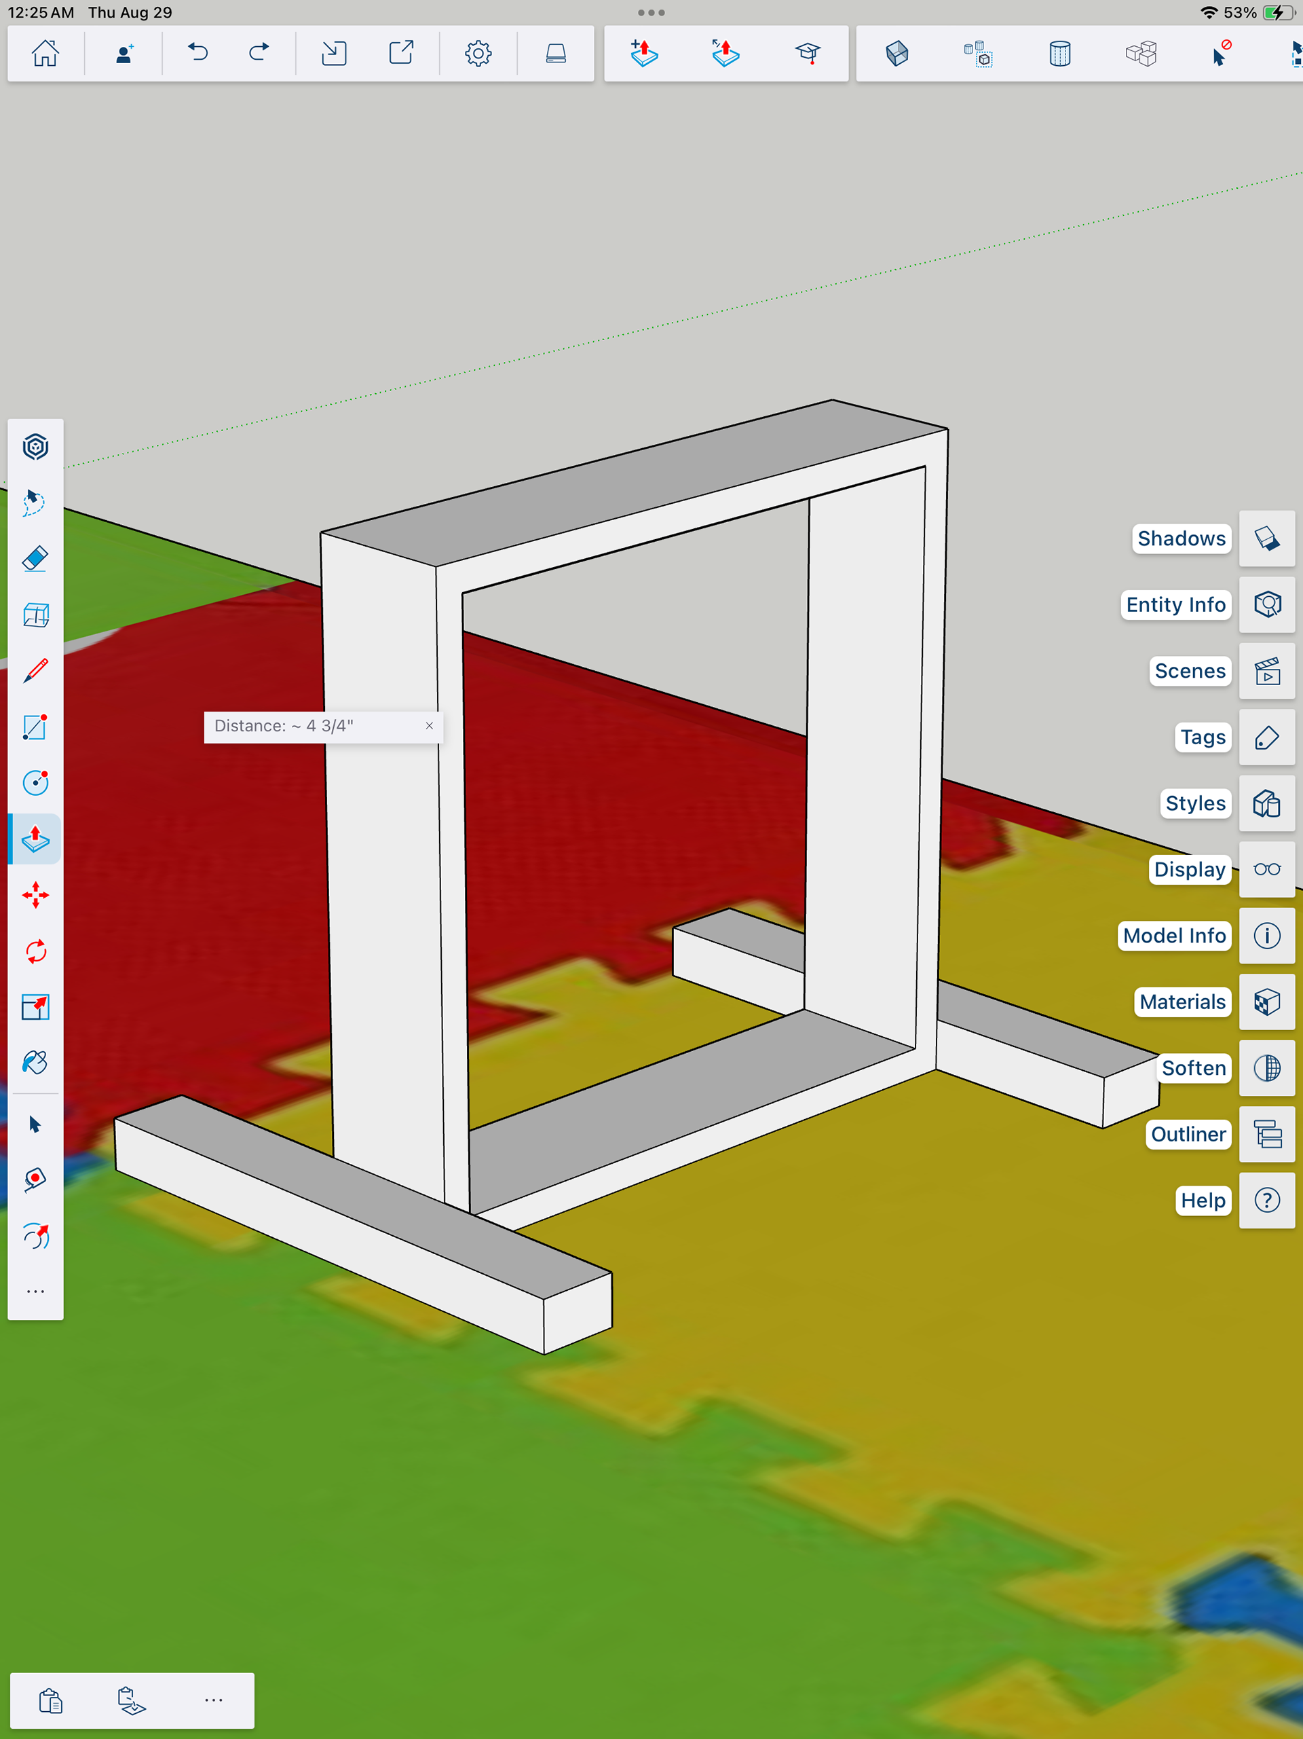Screen dimensions: 1303x1739
Task: Dismiss the Distance measurement box
Action: tap(429, 726)
